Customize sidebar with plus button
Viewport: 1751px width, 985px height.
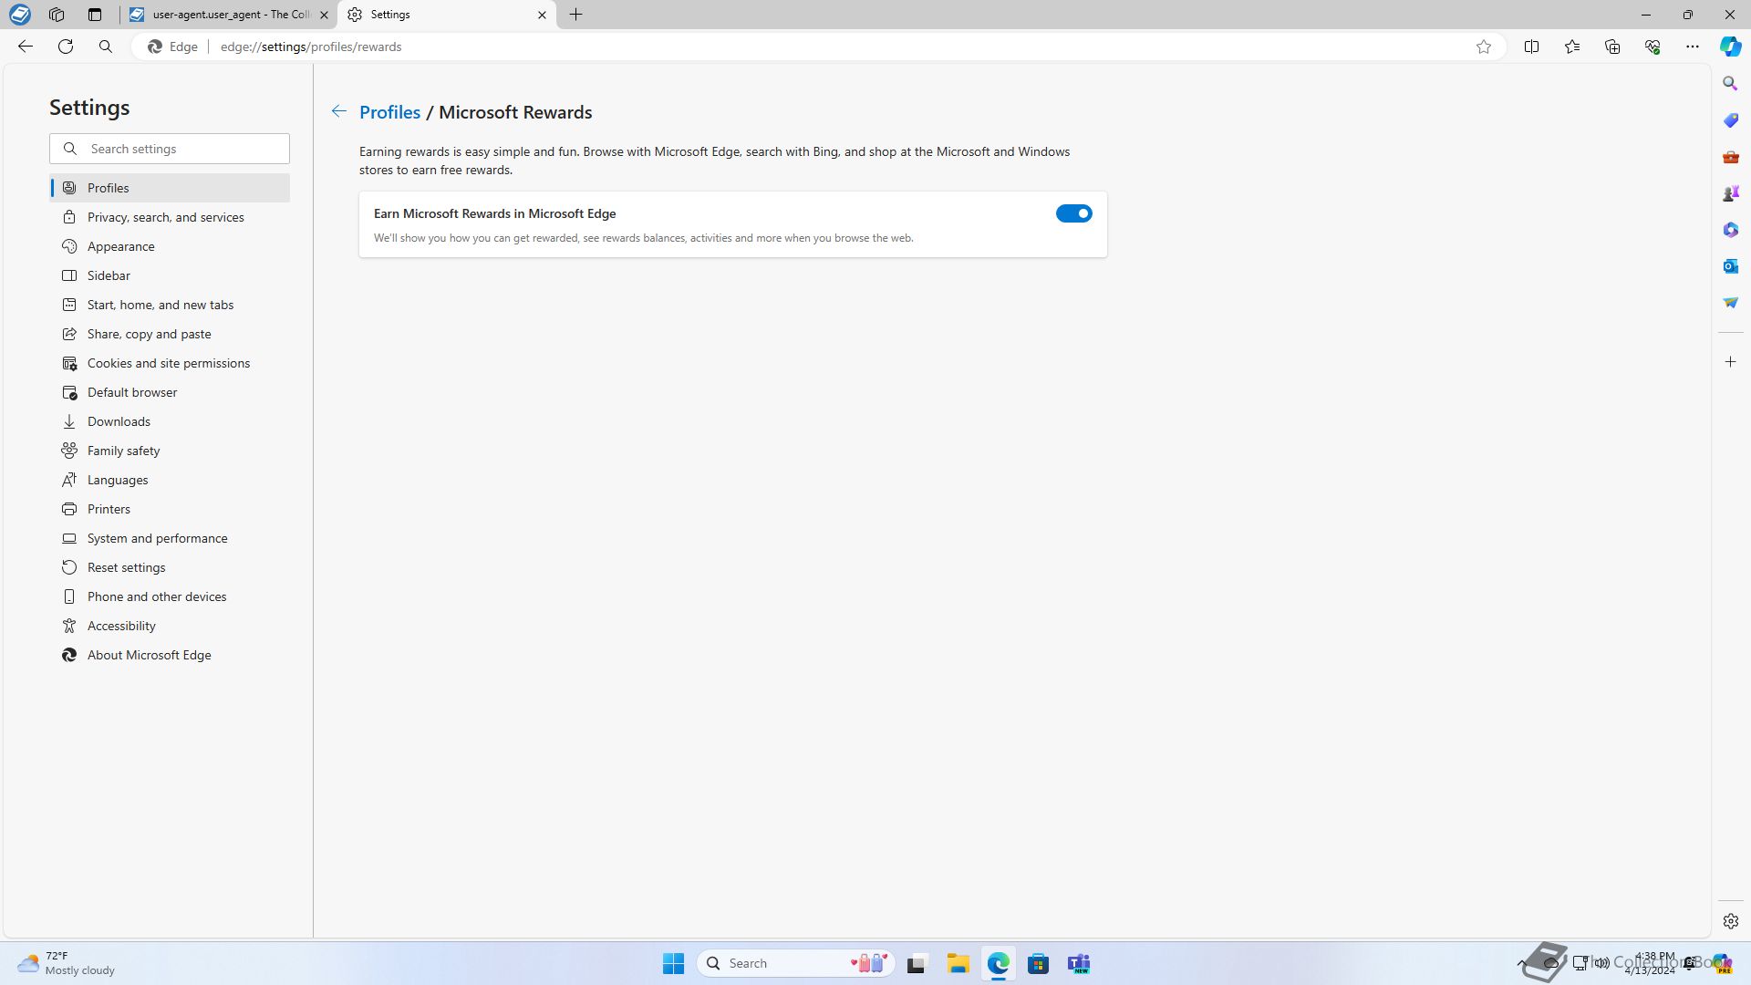coord(1730,362)
